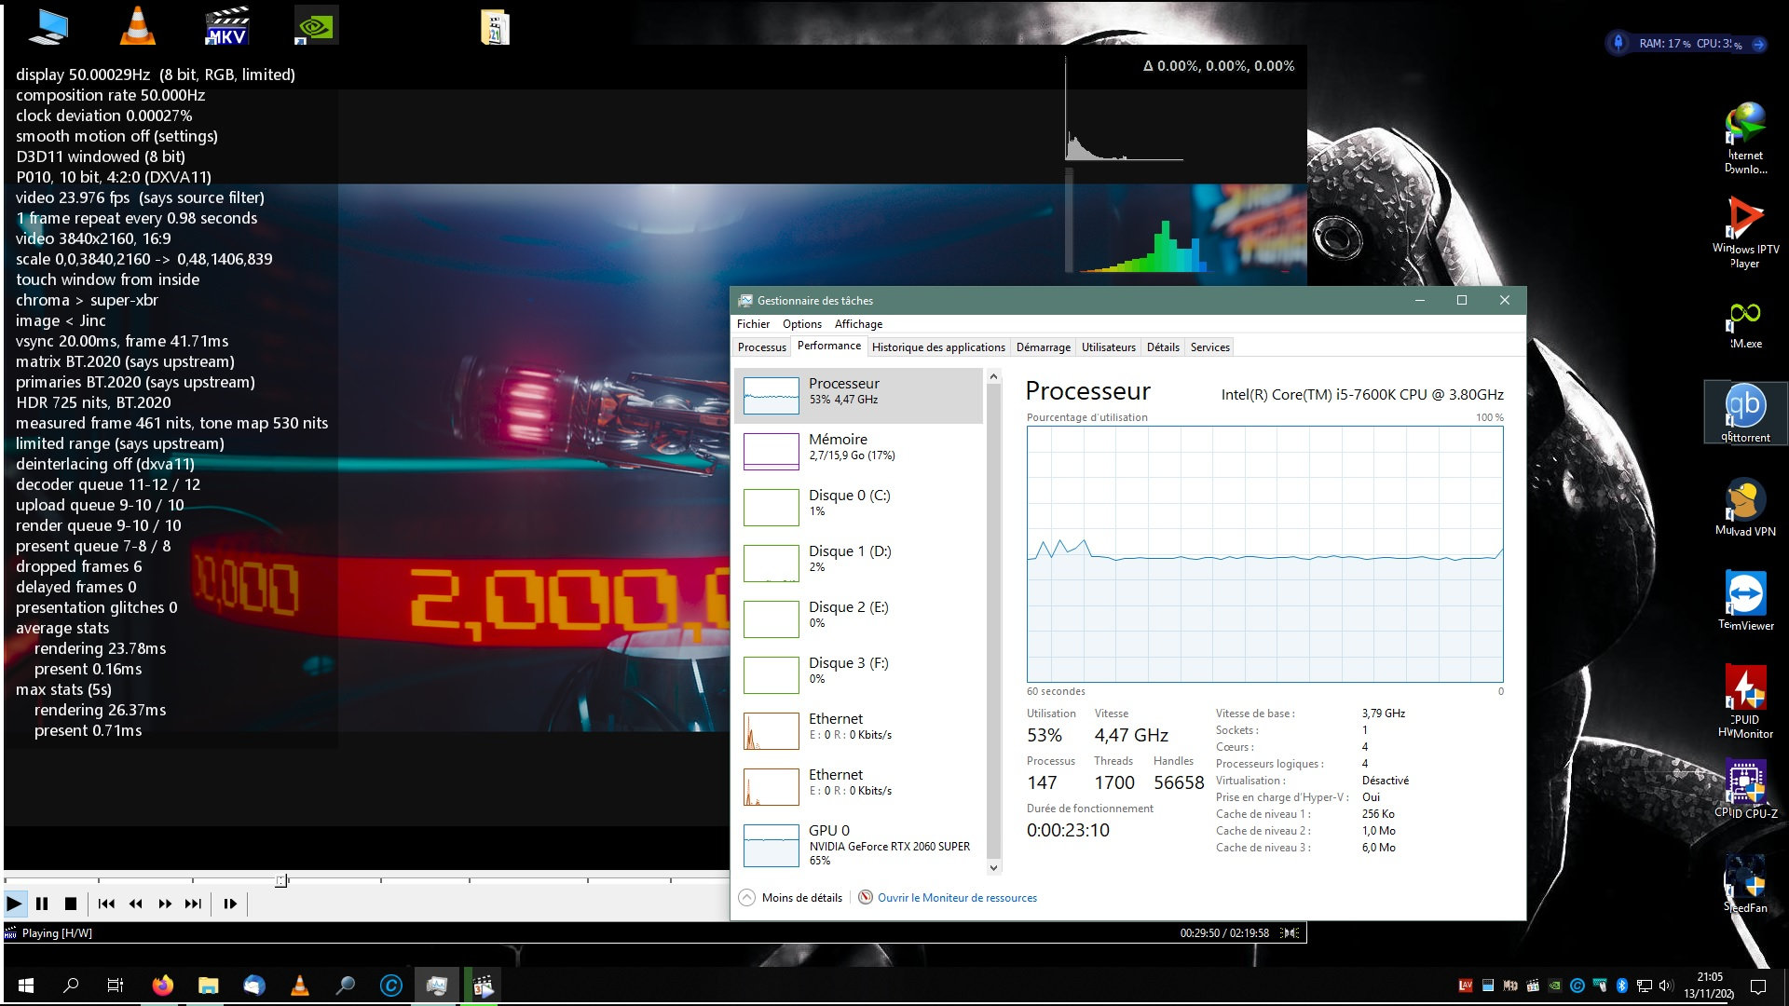
Task: Click the 00:29:50 / 02:19:58 time display
Action: coord(1224,932)
